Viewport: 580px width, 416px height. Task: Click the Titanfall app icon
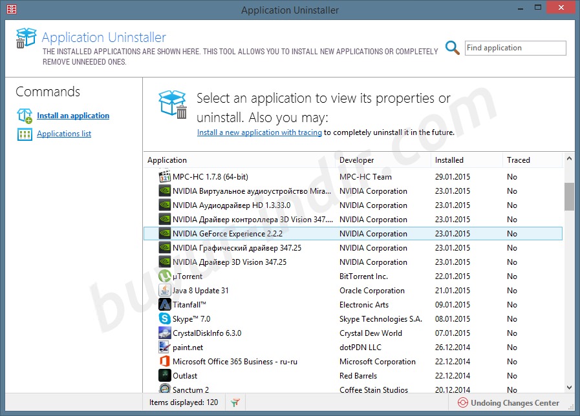165,304
